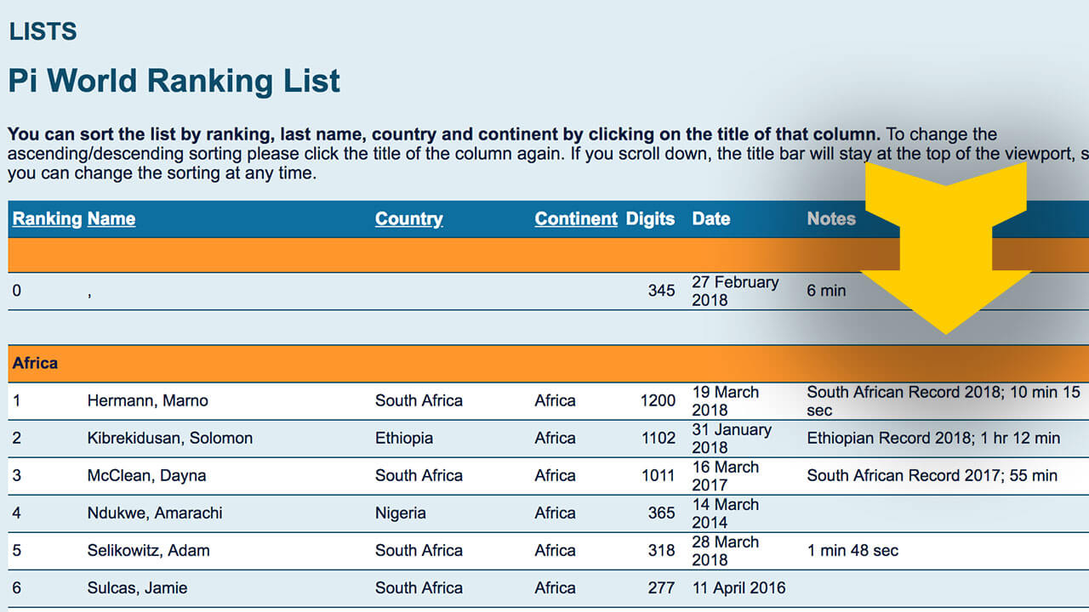Image resolution: width=1089 pixels, height=612 pixels.
Task: Sort list by Continent column header
Action: click(x=576, y=218)
